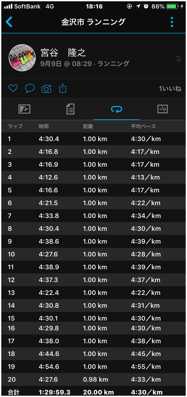Tap the 平均ペース column header
187x397 pixels.
(x=143, y=126)
